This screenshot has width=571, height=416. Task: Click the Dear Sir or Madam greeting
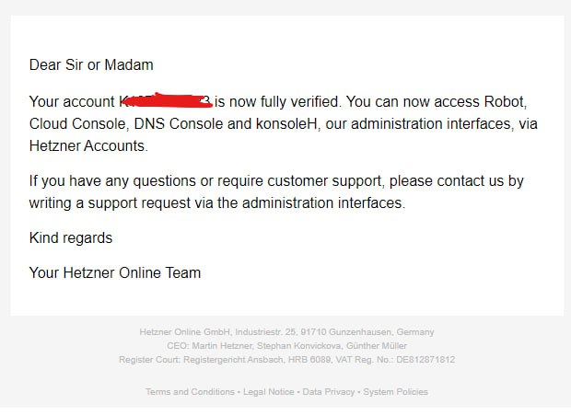point(91,64)
